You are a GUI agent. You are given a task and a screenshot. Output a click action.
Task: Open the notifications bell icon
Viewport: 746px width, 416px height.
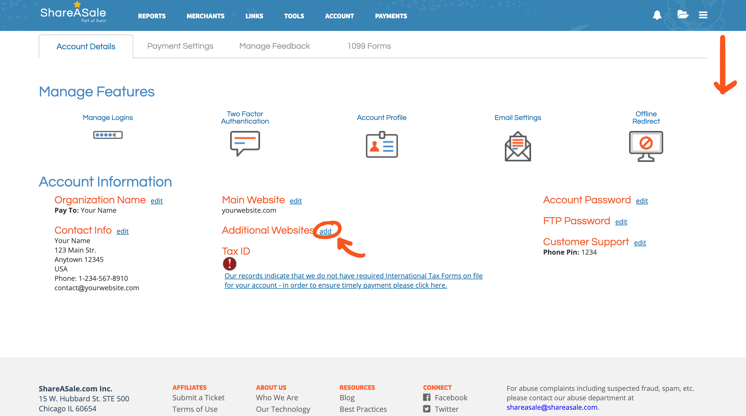click(657, 15)
